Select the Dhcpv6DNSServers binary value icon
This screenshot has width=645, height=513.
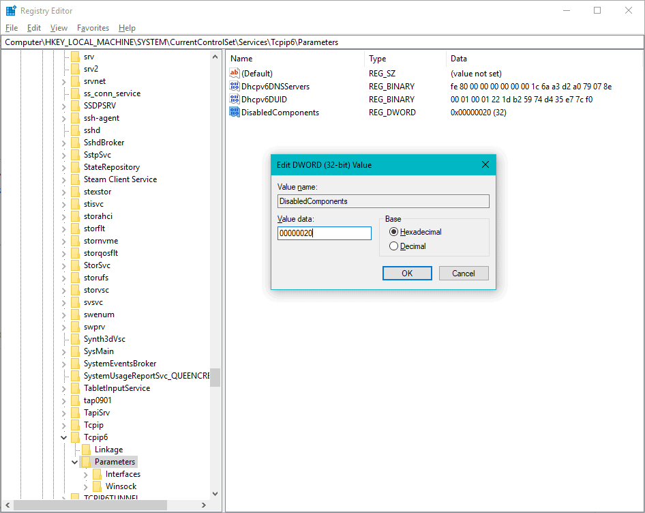click(234, 87)
